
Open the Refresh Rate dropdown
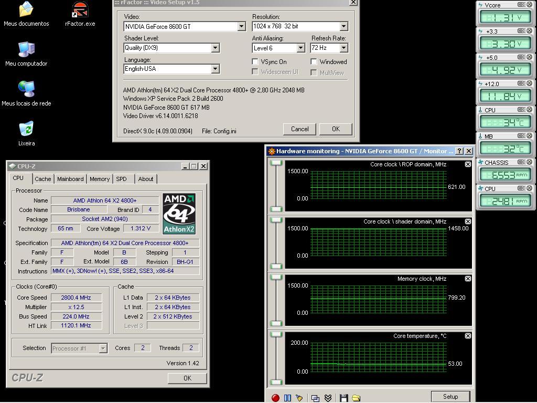point(343,48)
